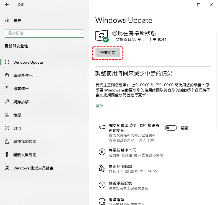Click the search magnifier icon
This screenshot has height=205, width=218.
click(x=80, y=33)
